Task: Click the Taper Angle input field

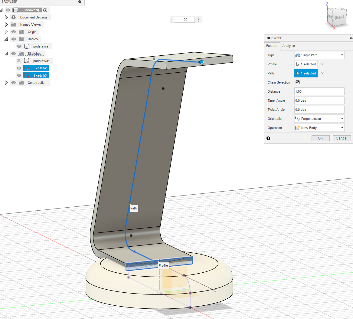Action: tap(319, 100)
